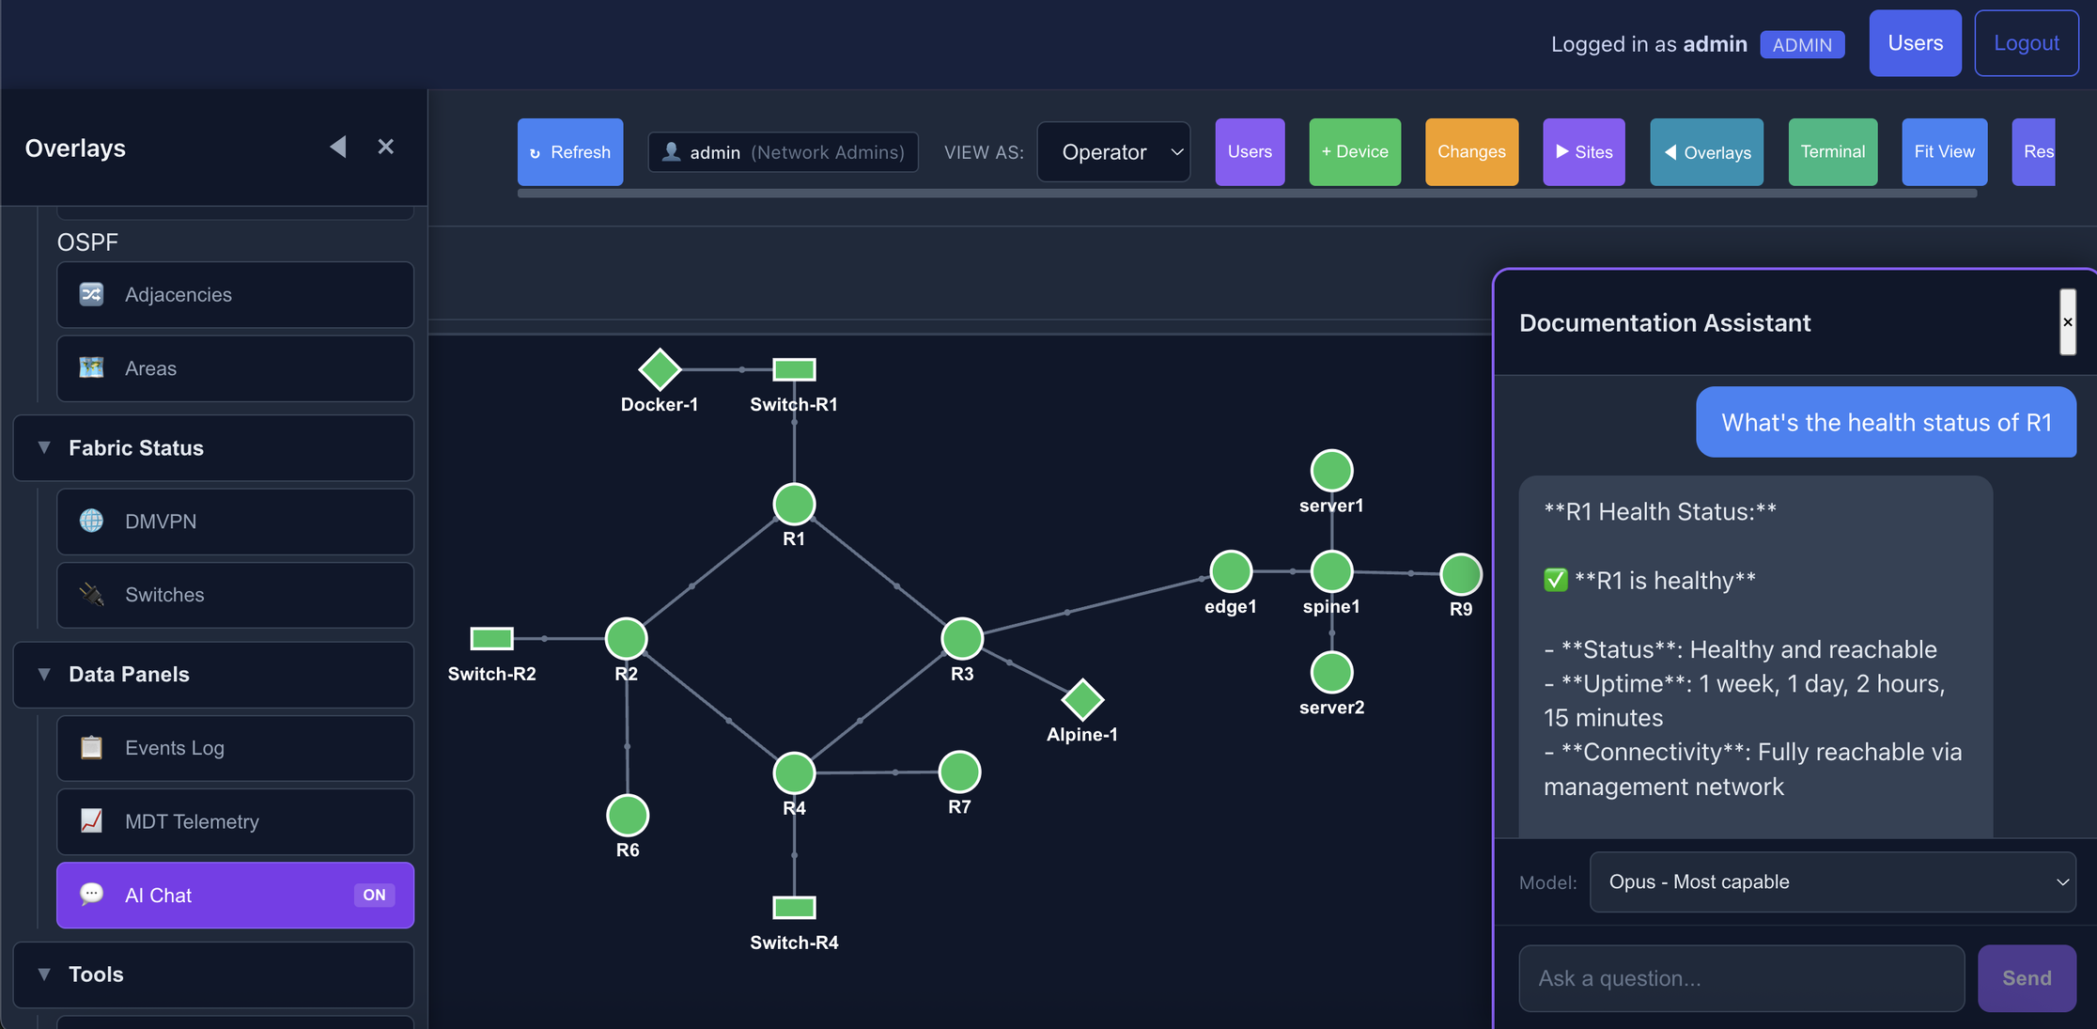The height and width of the screenshot is (1029, 2097).
Task: Collapse Overlays panel with left arrow
Action: [338, 147]
